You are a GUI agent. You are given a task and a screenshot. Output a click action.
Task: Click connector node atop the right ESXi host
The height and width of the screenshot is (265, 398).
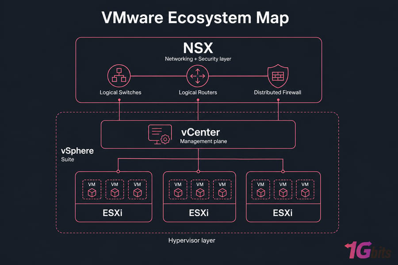tap(283, 172)
